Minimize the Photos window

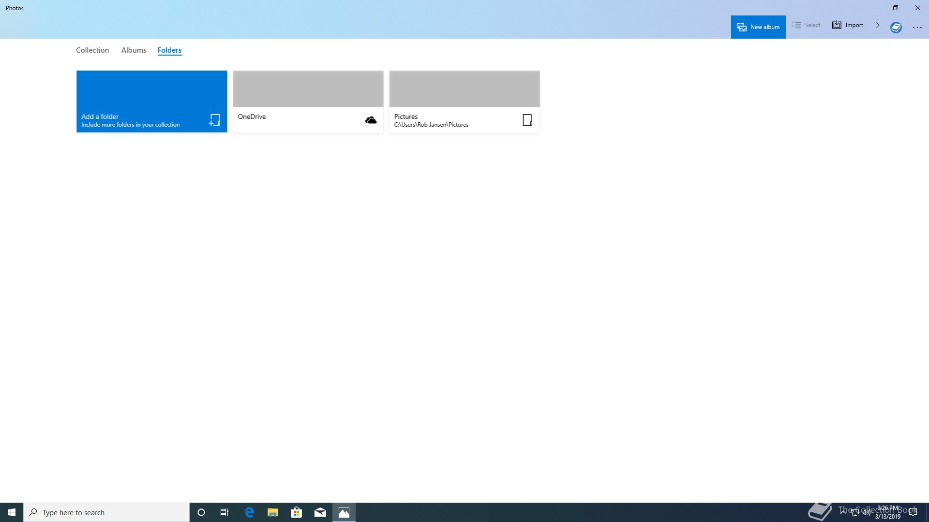tap(873, 8)
